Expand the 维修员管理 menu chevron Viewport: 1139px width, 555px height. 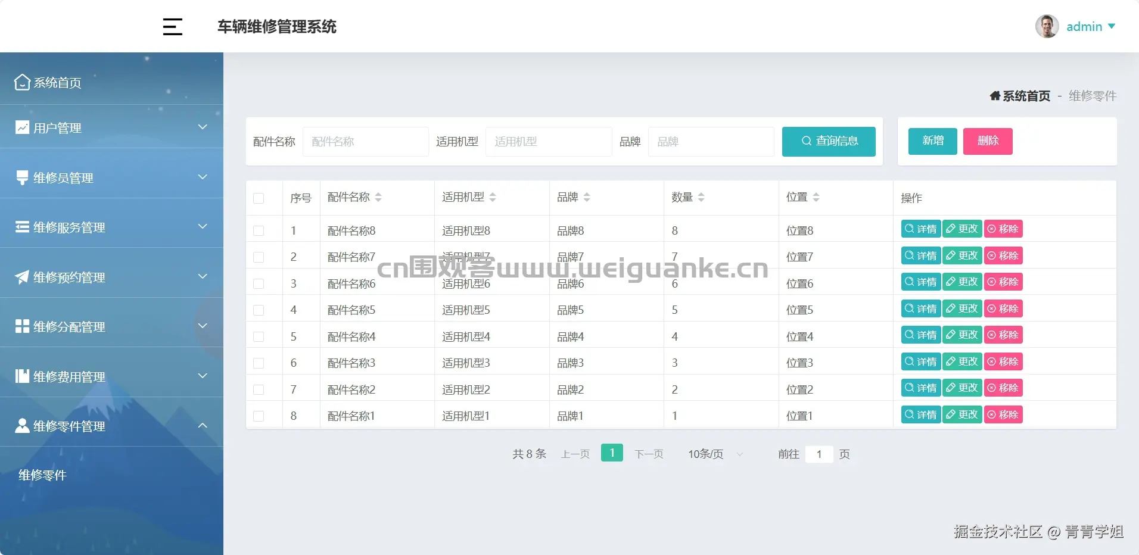point(203,177)
